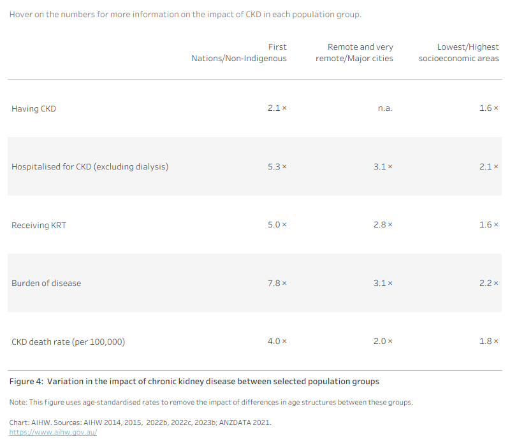The image size is (510, 446).
Task: Select the Remote and very remote/Major cities header
Action: (x=354, y=53)
